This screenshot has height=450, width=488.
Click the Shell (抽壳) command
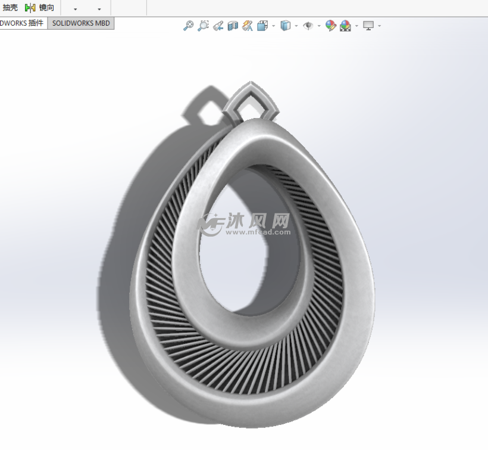coord(10,8)
